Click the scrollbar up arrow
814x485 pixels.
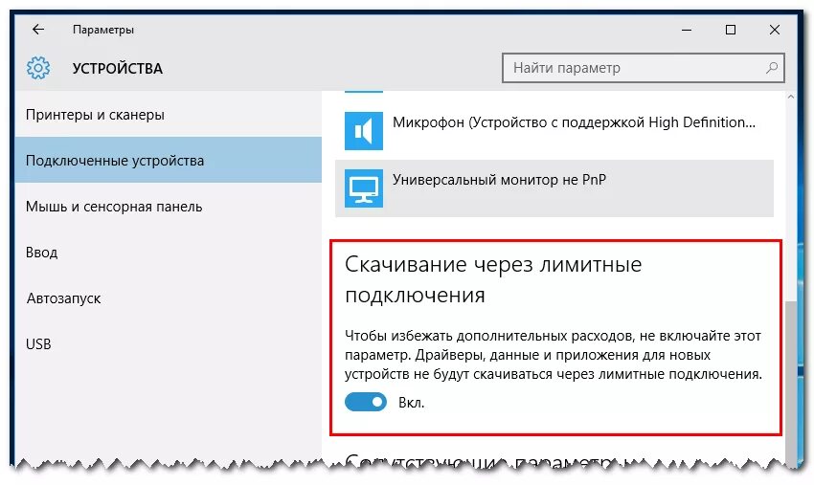coord(791,97)
